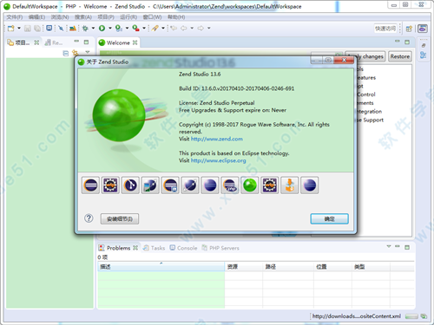Click the status bar progress indicator

tap(411, 316)
